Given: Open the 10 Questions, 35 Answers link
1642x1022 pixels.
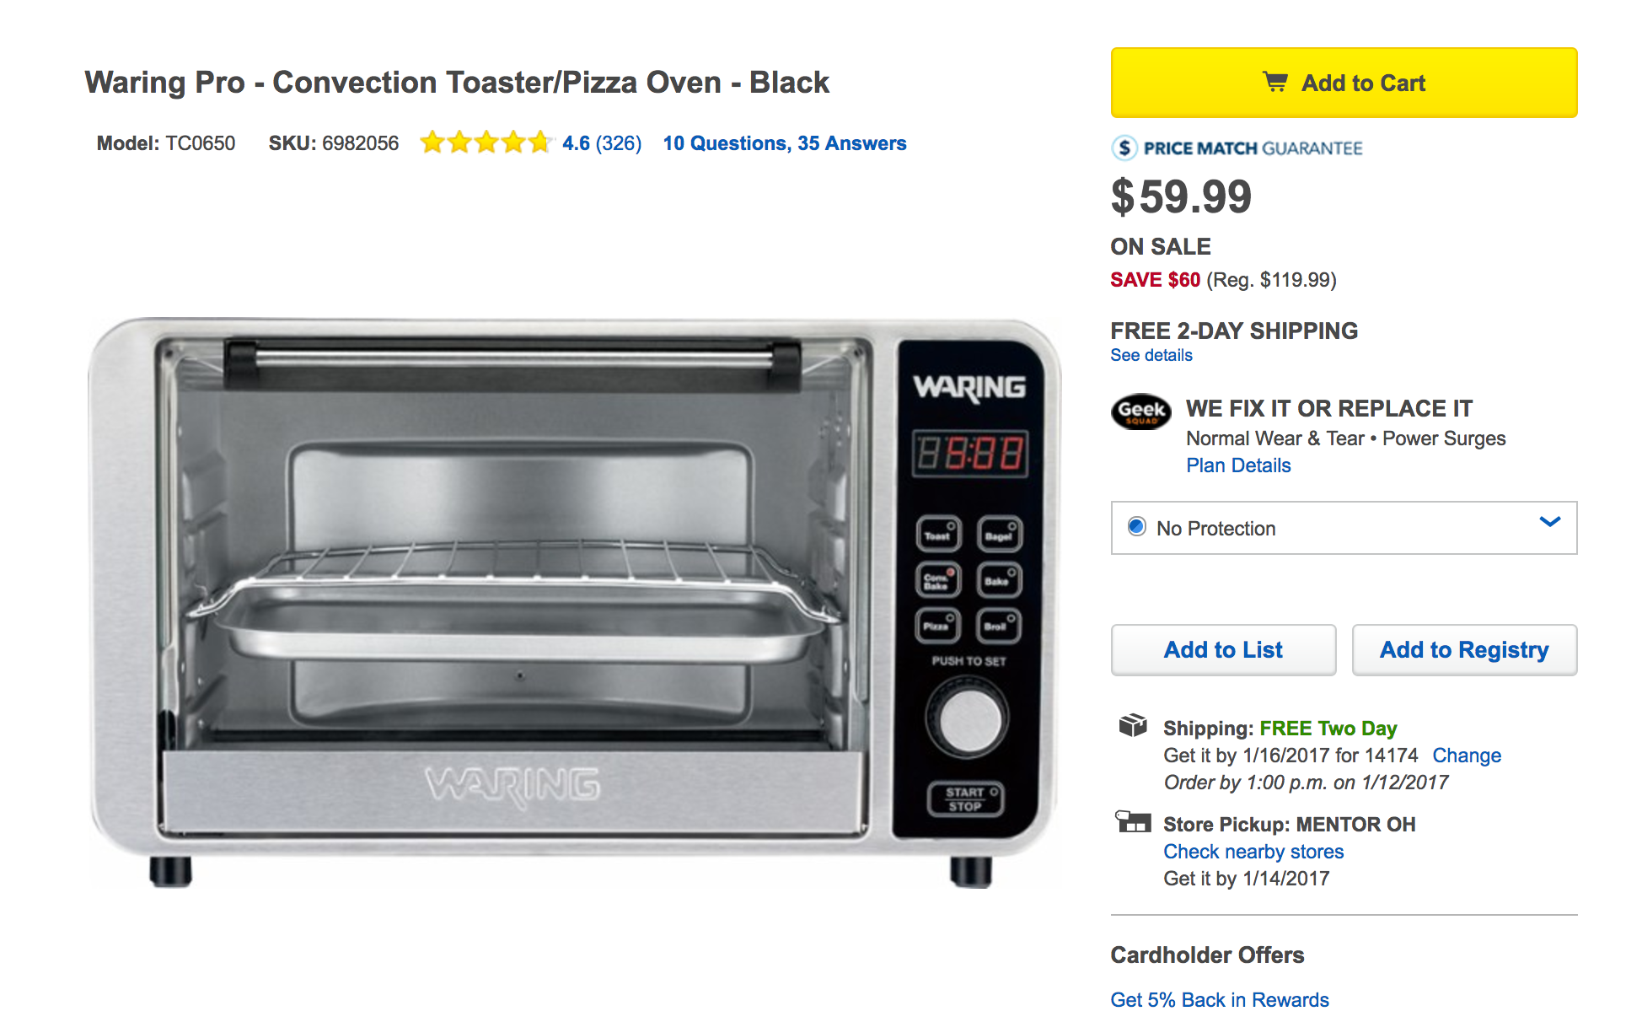Looking at the screenshot, I should tap(785, 143).
